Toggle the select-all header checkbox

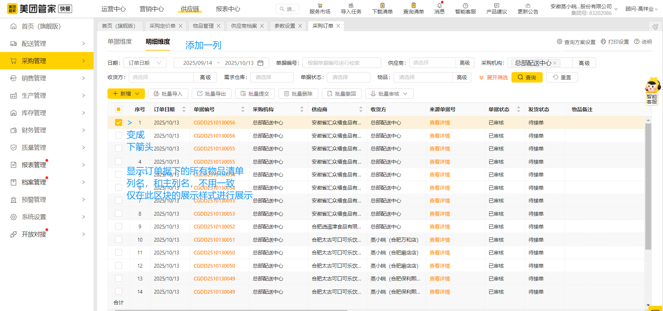(119, 109)
